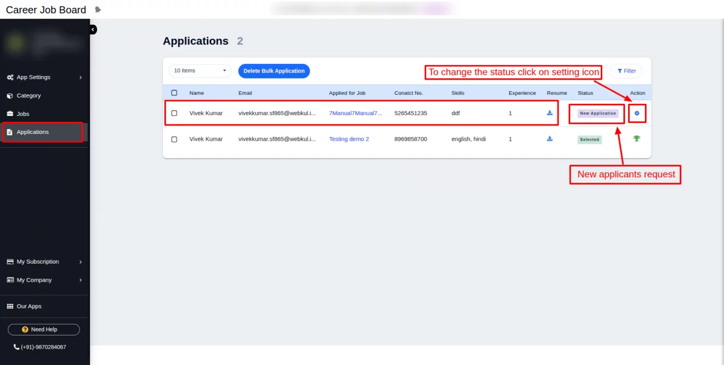724x365 pixels.
Task: Click the contact number 8969858700
Action: (410, 139)
